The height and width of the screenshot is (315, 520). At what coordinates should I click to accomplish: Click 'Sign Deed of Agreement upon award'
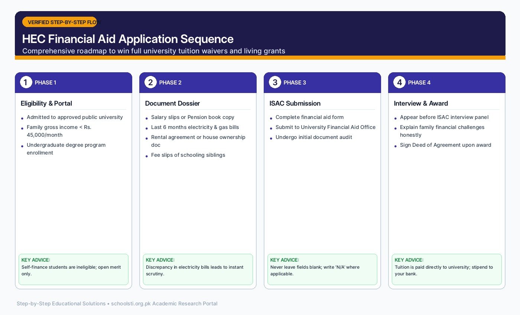(x=446, y=145)
